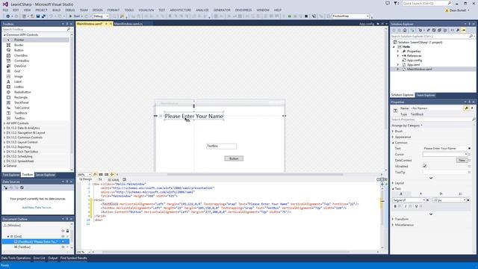Image resolution: width=478 pixels, height=269 pixels.
Task: Click the Save All toolbar icon
Action: (x=43, y=16)
